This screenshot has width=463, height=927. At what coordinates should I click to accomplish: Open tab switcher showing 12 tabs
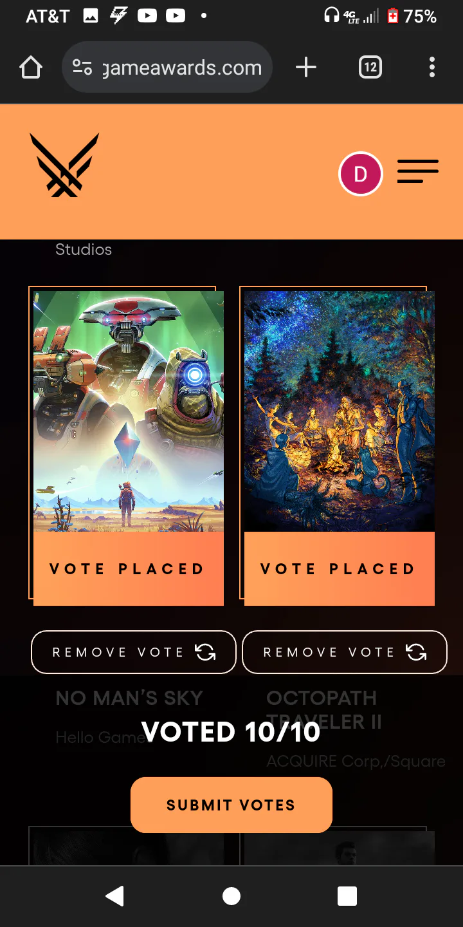point(370,67)
